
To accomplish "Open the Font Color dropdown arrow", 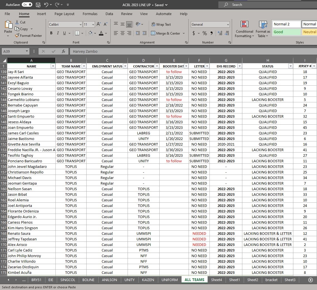I will click(106, 33).
